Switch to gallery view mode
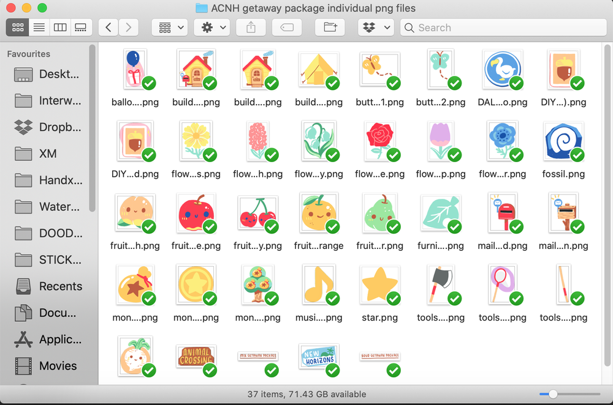This screenshot has height=405, width=613. 81,28
